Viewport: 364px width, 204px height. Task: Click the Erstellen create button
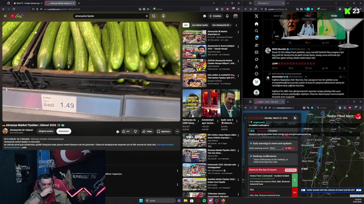[215, 16]
